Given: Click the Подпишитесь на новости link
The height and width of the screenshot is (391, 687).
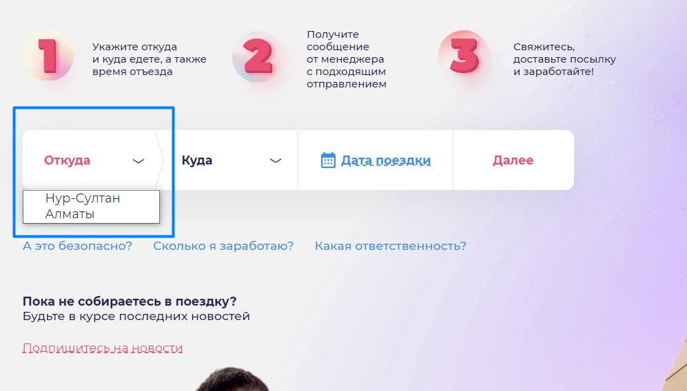Looking at the screenshot, I should click(x=103, y=348).
